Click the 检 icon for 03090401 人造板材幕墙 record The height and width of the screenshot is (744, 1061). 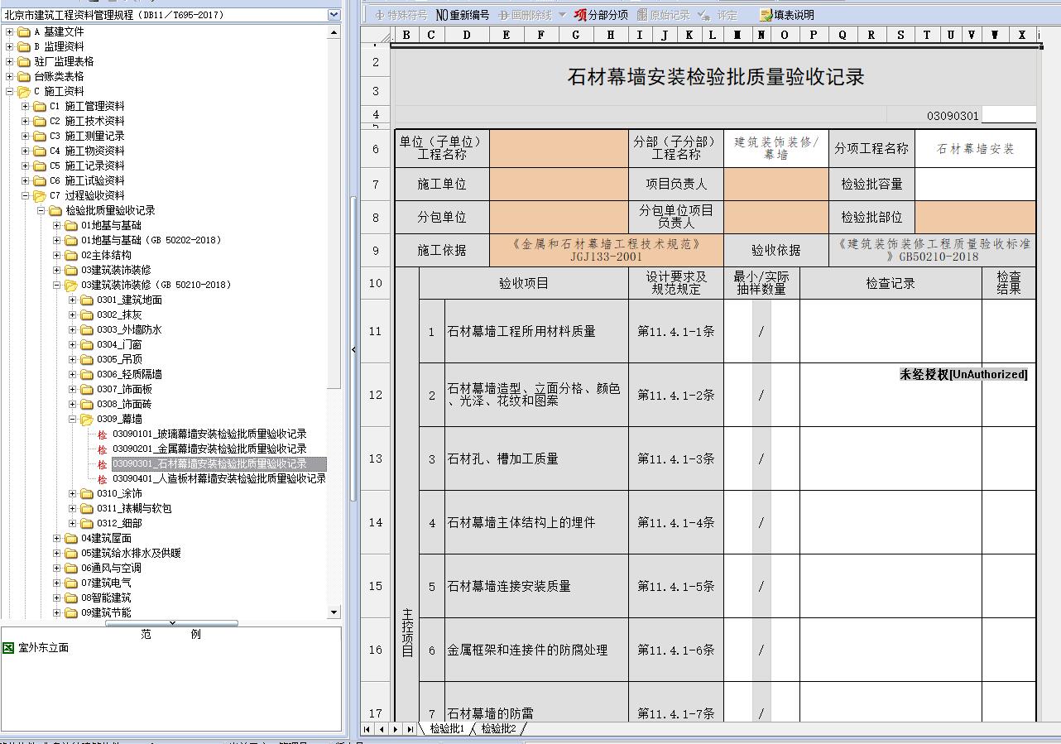[103, 479]
